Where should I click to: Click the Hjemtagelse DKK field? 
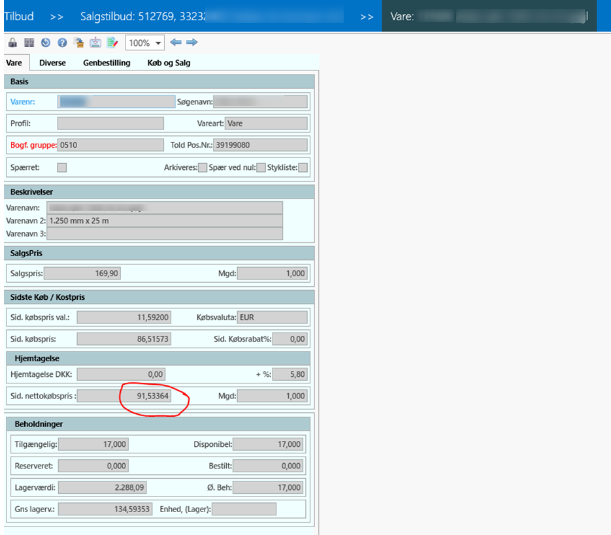click(121, 374)
